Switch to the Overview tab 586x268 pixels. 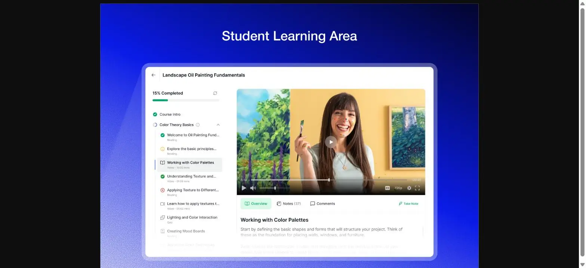point(256,204)
